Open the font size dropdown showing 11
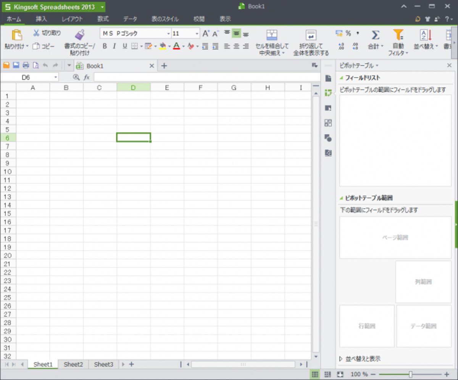This screenshot has width=458, height=380. 197,34
